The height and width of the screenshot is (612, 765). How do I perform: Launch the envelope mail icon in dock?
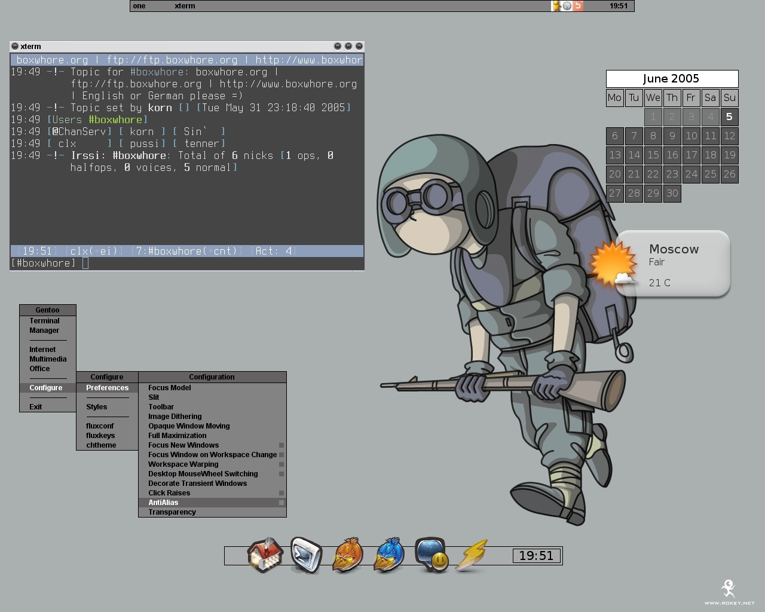[x=307, y=555]
